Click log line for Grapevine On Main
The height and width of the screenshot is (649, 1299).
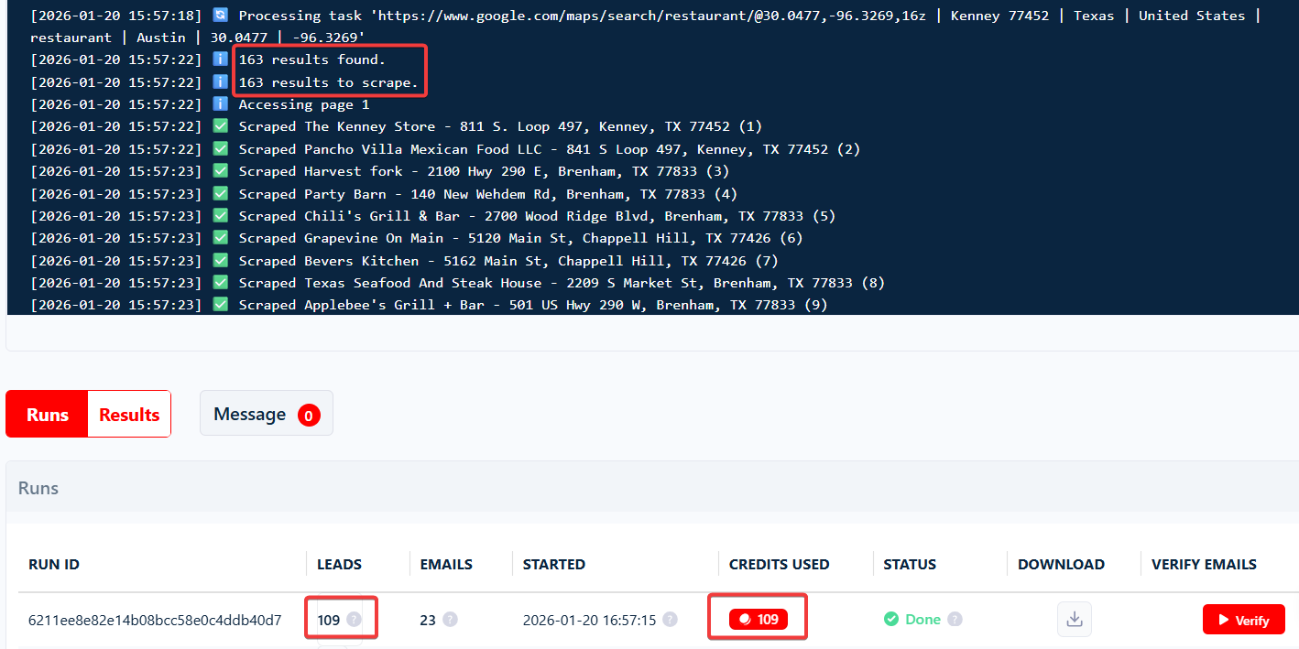[x=520, y=238]
